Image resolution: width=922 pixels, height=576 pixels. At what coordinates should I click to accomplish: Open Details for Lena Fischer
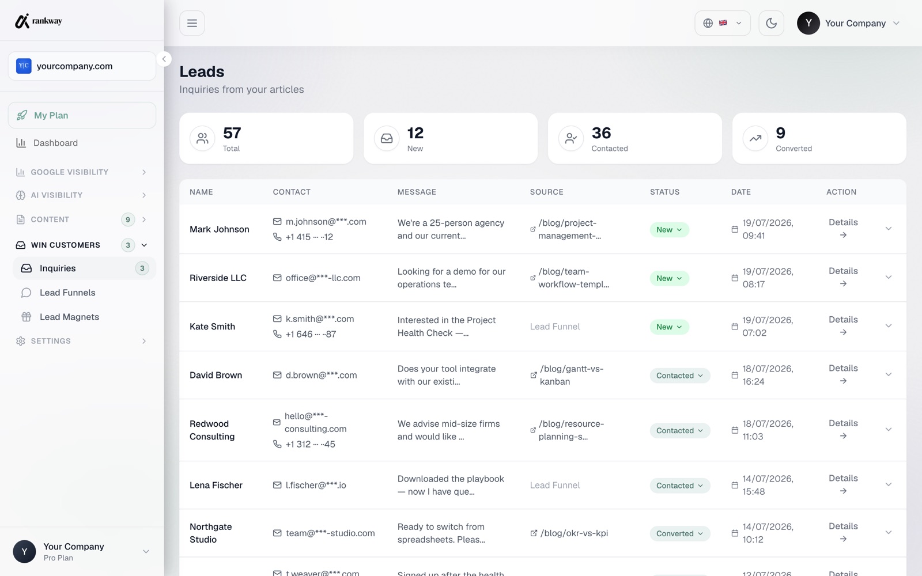pyautogui.click(x=843, y=484)
